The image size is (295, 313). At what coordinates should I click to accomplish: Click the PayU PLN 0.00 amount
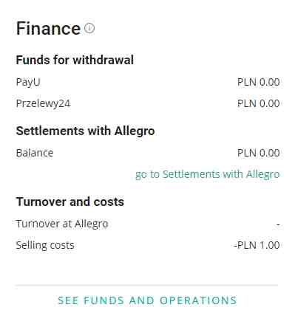[259, 82]
